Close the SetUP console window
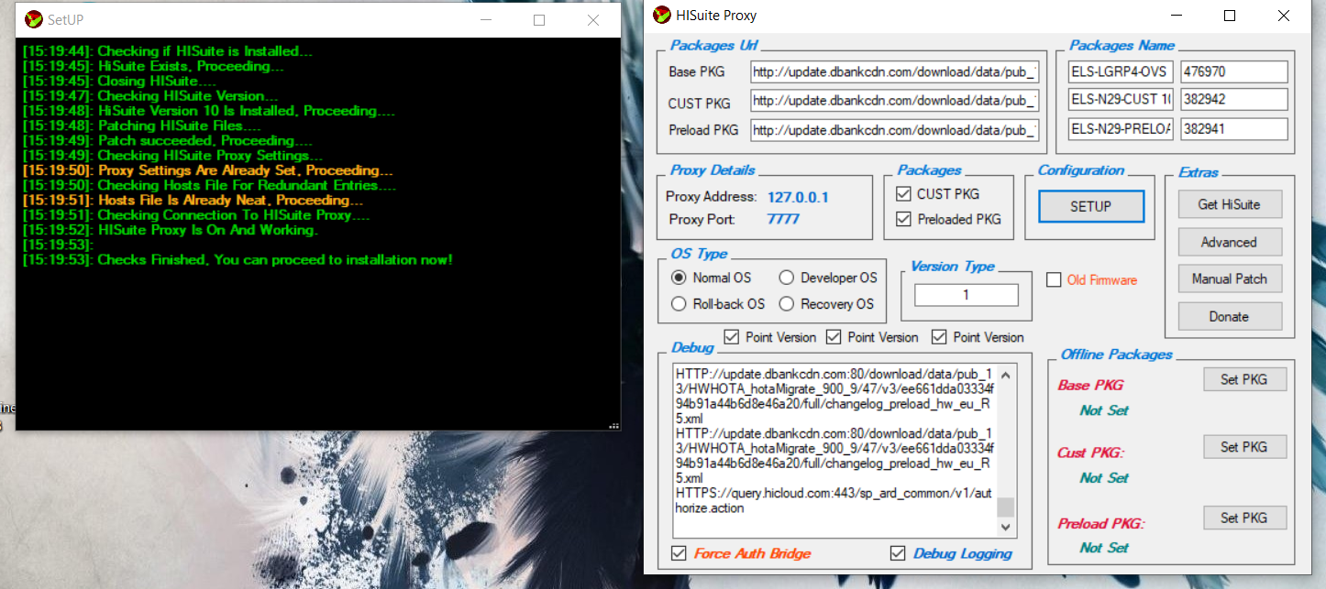This screenshot has height=589, width=1326. click(593, 19)
